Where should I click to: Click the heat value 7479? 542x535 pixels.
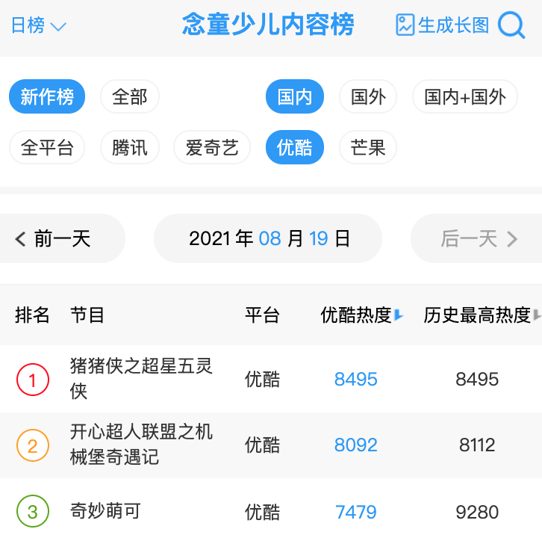click(355, 512)
